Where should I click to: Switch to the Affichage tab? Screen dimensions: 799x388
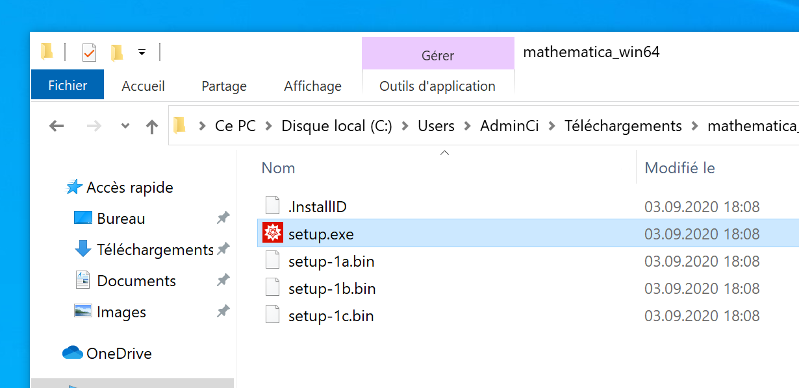[312, 86]
